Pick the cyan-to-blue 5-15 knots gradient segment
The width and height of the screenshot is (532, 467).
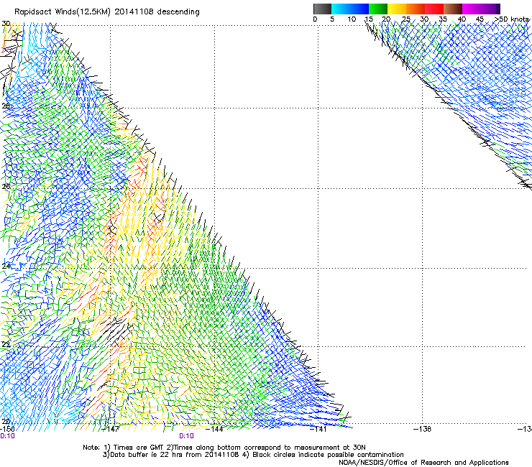pos(350,9)
